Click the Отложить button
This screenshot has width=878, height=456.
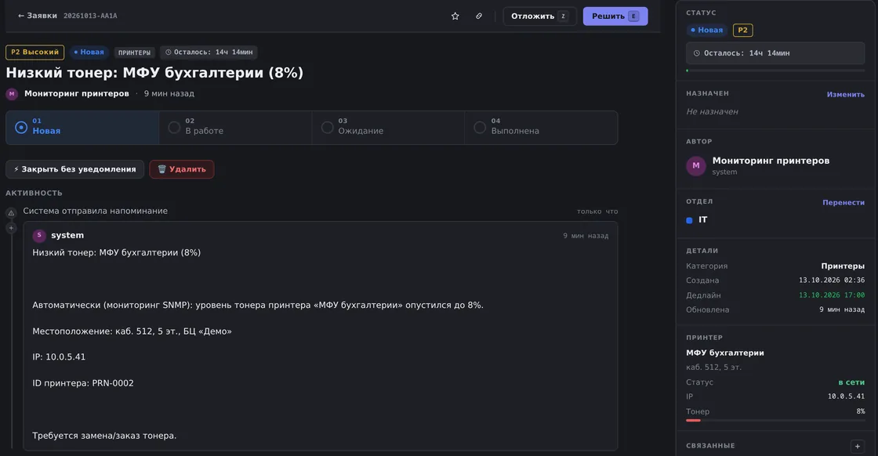click(x=539, y=16)
